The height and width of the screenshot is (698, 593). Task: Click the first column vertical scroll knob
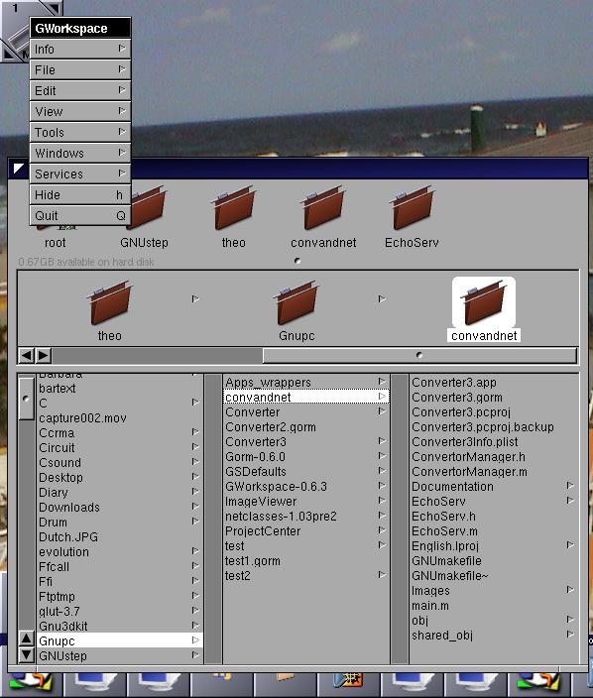point(26,399)
